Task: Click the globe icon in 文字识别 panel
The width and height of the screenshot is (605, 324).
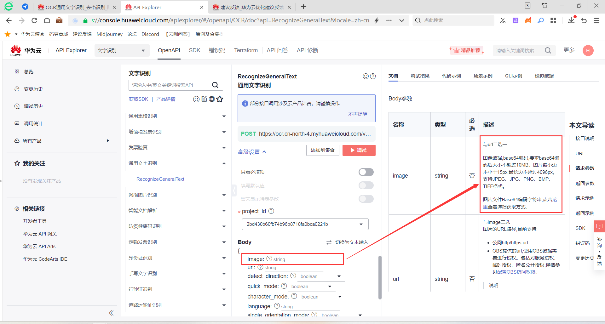Action: click(x=212, y=99)
